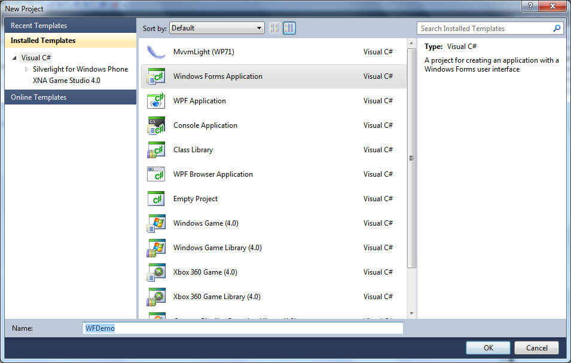571x363 pixels.
Task: Open the Sort by dropdown
Action: point(217,28)
